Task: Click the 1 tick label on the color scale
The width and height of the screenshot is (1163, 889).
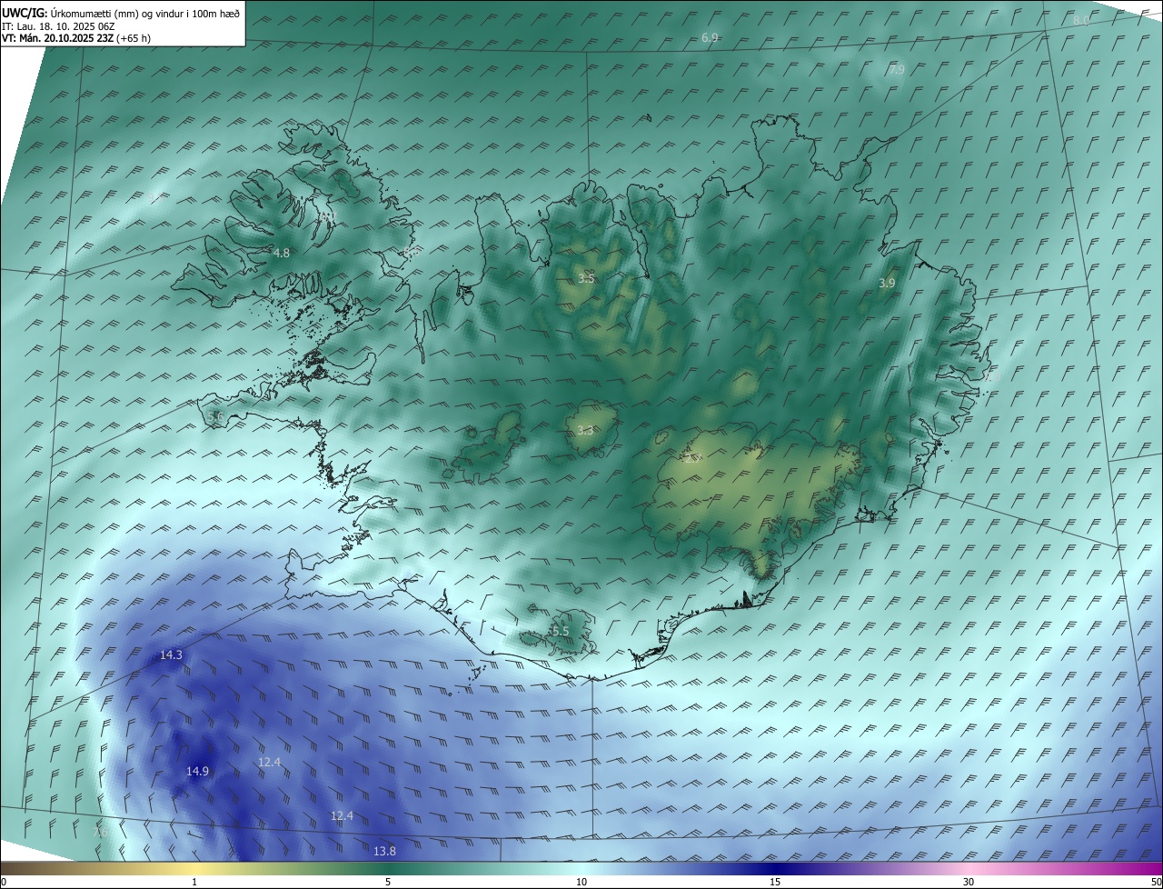Action: click(x=194, y=882)
